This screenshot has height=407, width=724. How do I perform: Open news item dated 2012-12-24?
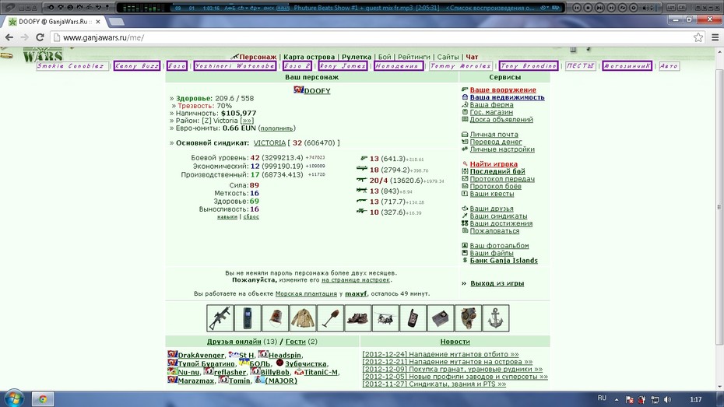click(x=441, y=354)
